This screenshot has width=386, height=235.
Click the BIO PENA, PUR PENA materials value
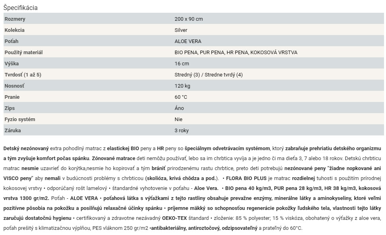pos(236,53)
